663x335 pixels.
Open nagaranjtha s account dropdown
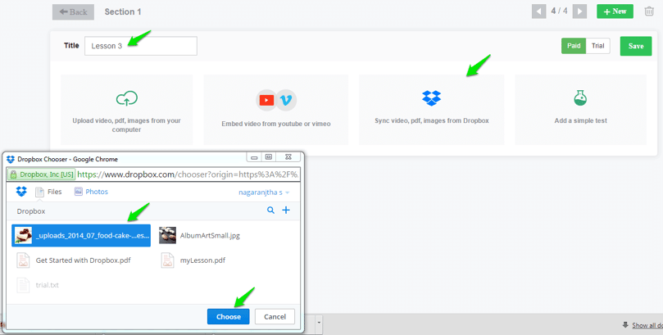click(x=264, y=192)
